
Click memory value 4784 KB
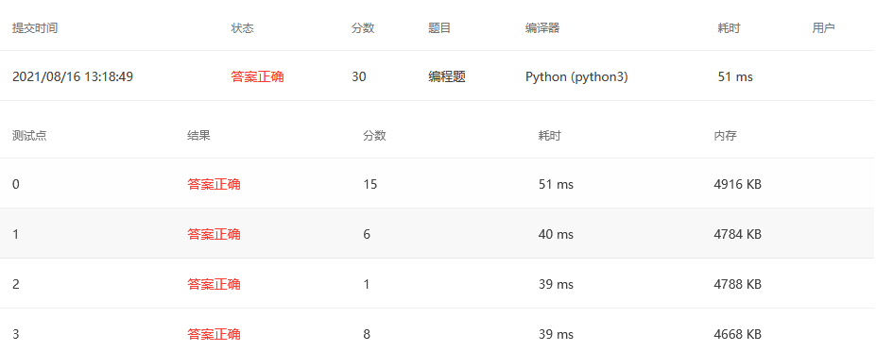pos(737,234)
